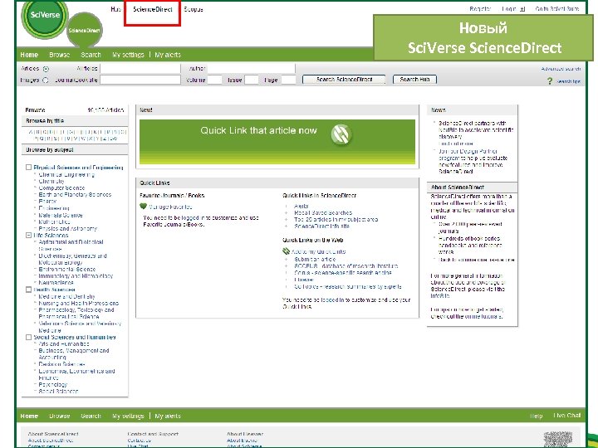Open the Login link
Image resolution: width=598 pixels, height=448 pixels.
coord(509,9)
